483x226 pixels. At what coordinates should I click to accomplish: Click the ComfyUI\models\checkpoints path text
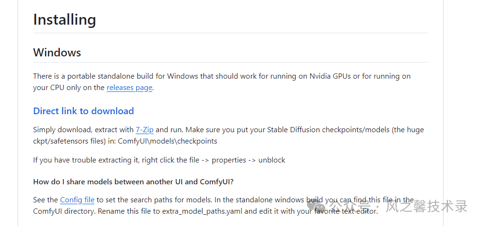click(167, 141)
